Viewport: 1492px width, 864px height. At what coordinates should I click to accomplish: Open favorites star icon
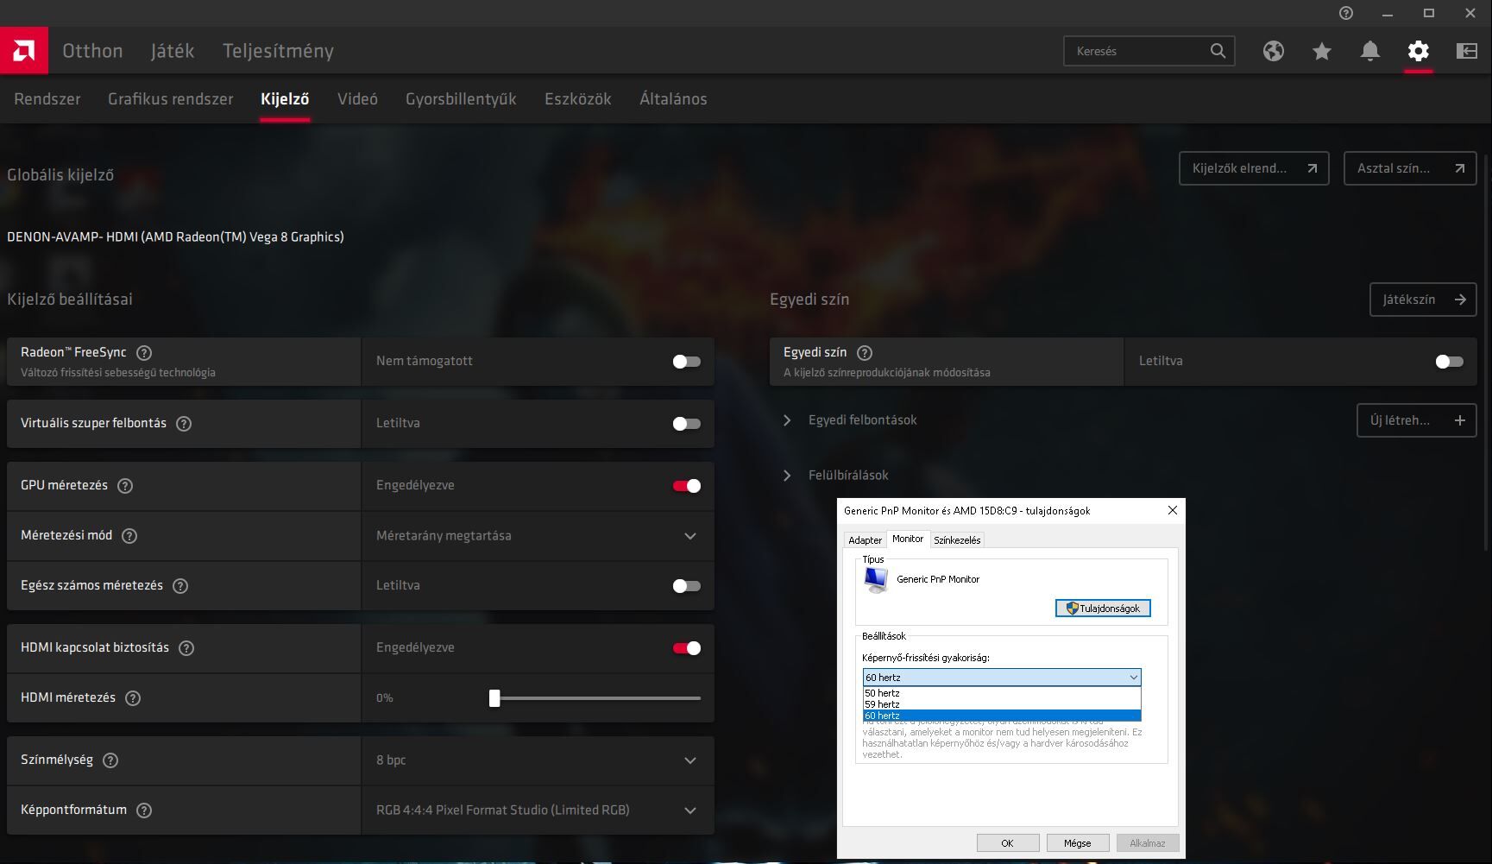click(1321, 51)
